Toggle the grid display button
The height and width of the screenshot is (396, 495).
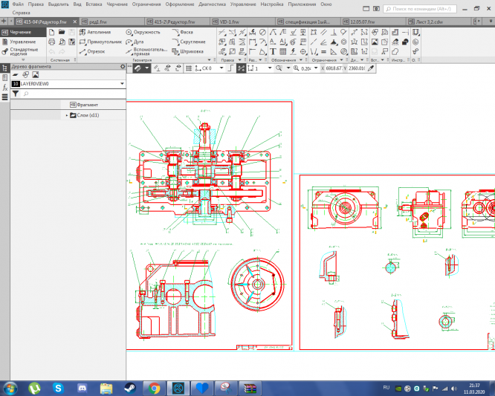point(188,68)
